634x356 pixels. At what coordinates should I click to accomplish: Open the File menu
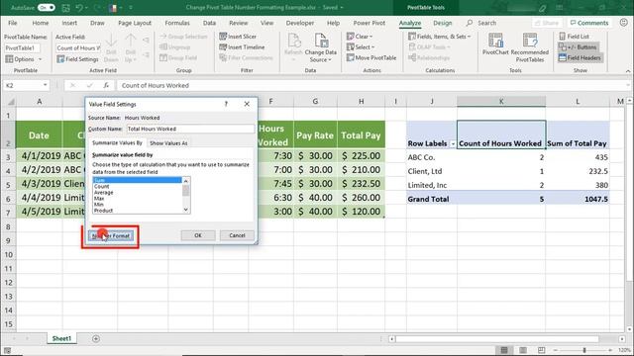(13, 23)
